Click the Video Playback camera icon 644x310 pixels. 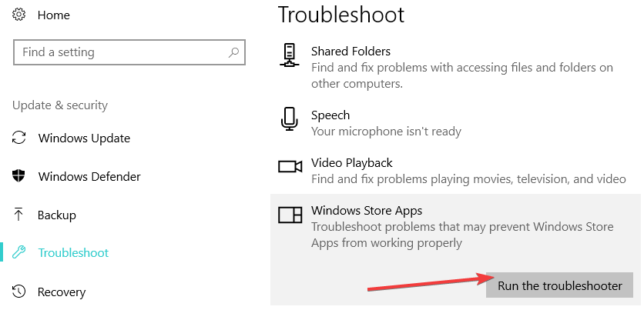290,167
